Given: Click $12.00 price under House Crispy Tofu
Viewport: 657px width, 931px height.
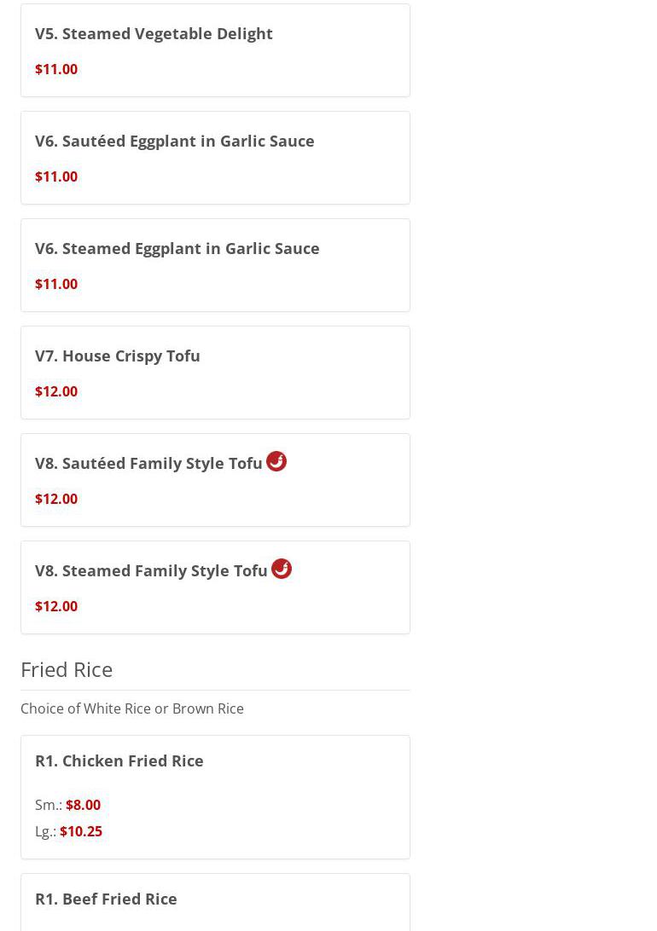Looking at the screenshot, I should [x=56, y=391].
